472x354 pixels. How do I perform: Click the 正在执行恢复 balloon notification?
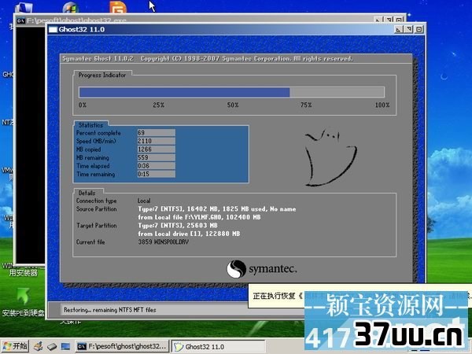[x=360, y=296]
